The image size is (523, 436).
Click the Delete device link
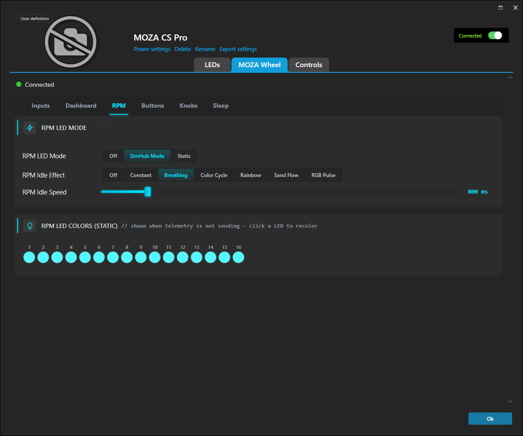(x=183, y=49)
